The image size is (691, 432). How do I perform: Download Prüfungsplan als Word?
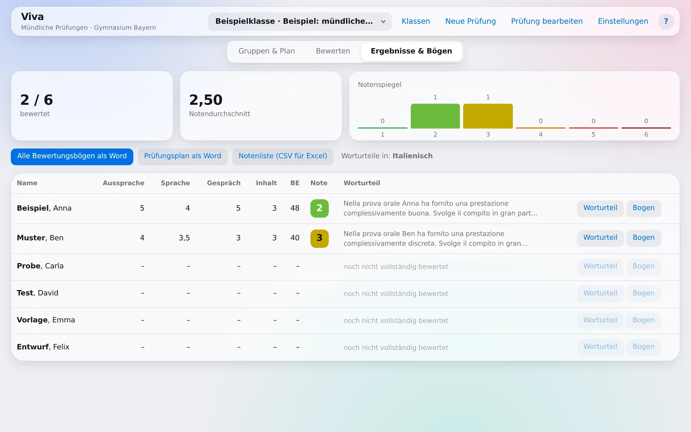[x=182, y=156]
